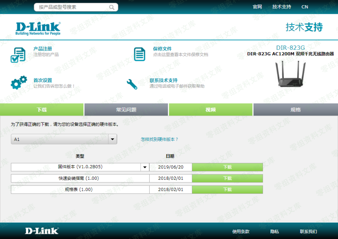The height and width of the screenshot is (239, 338).
Task: Click the CN language selector
Action: [305, 7]
